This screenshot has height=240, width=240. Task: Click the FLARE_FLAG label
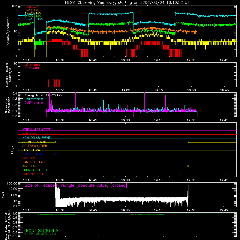coord(31,150)
